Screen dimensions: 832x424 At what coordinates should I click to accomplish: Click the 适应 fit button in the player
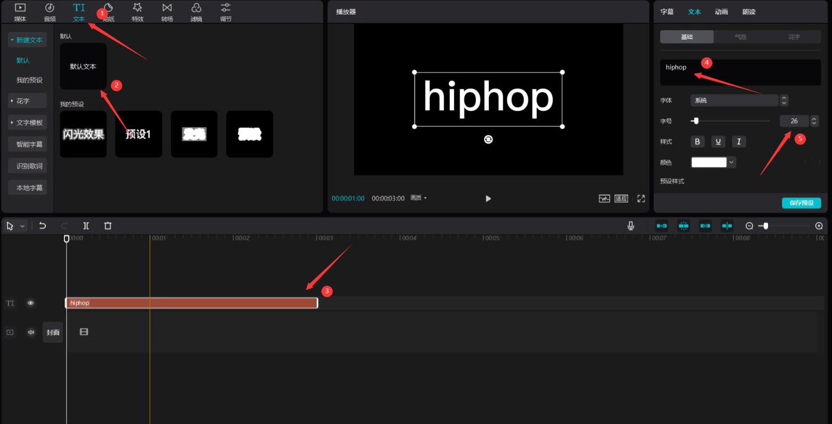pos(621,198)
